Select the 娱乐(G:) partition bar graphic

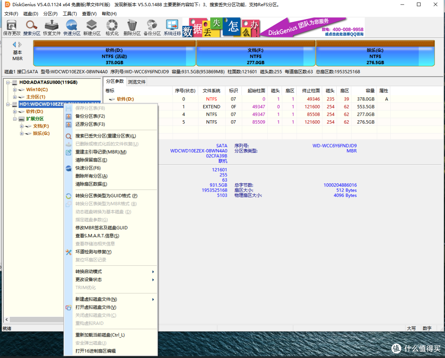375,53
